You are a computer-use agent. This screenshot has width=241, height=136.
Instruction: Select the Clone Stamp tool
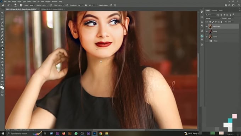click(x=2, y=42)
